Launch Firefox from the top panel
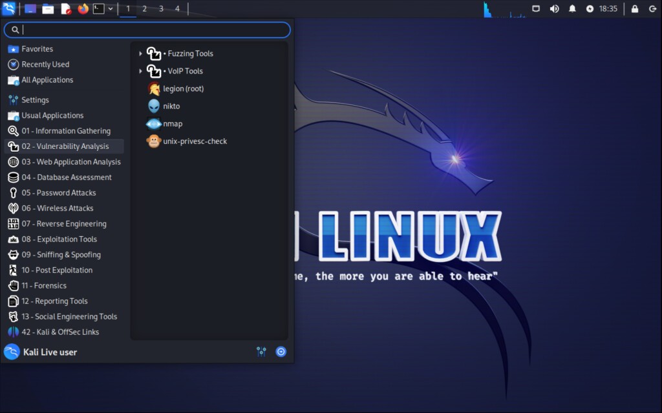 pyautogui.click(x=83, y=8)
